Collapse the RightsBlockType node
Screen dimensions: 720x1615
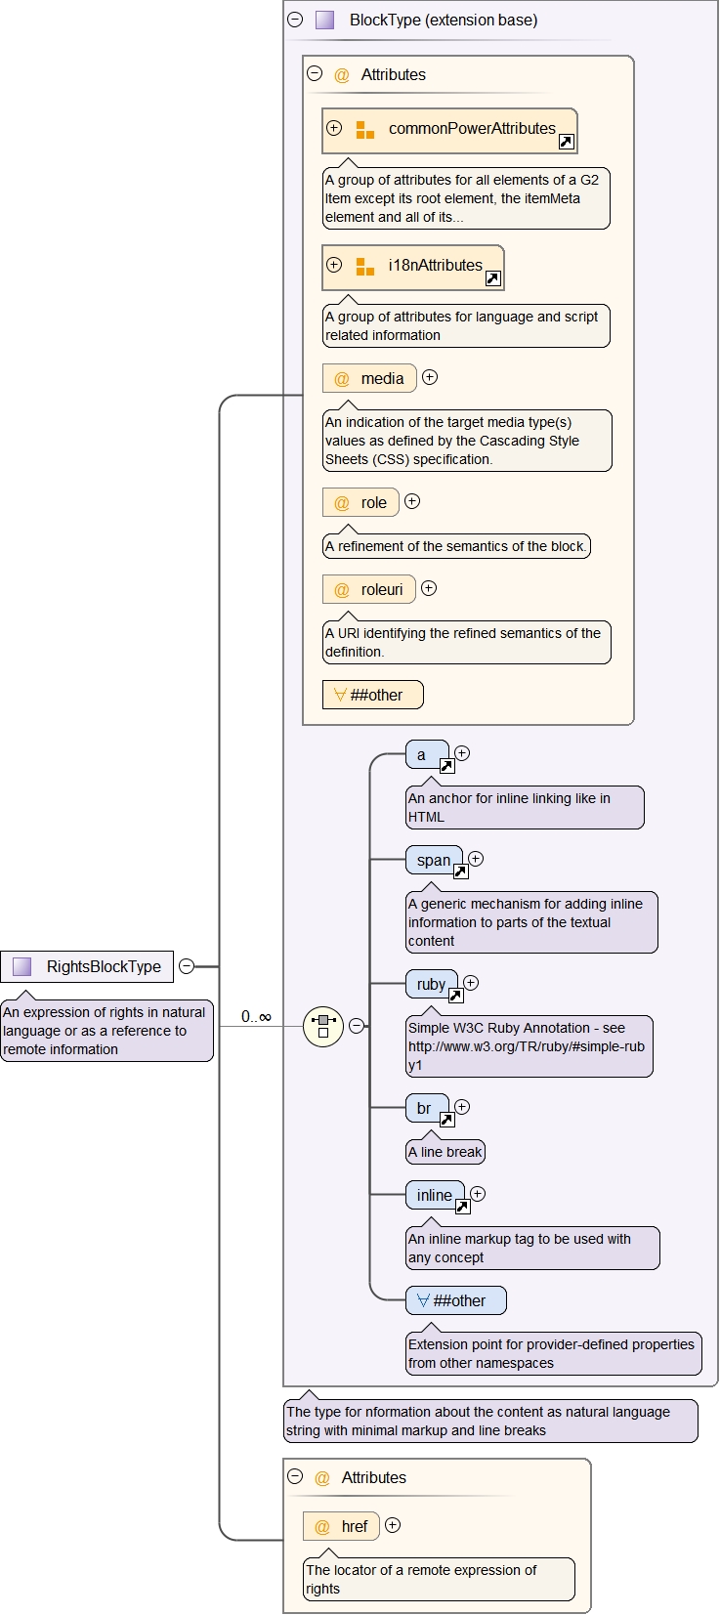click(x=187, y=966)
